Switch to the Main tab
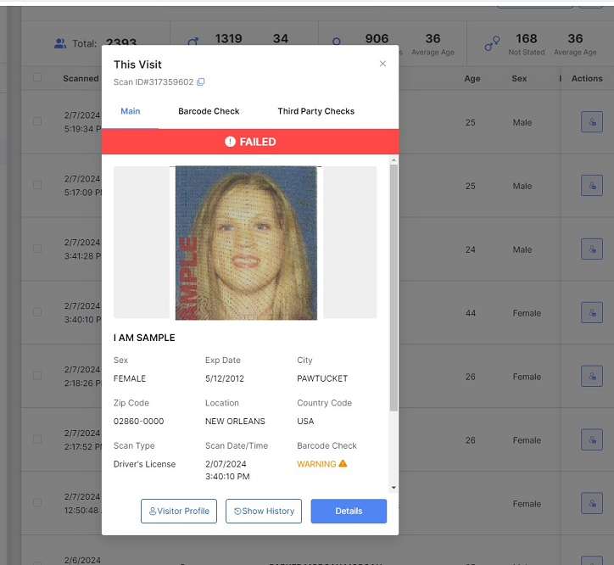Viewport: 614px width, 565px height. click(x=131, y=111)
